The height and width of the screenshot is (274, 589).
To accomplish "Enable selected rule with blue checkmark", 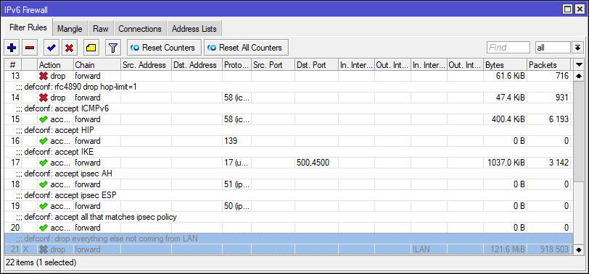I will point(51,48).
